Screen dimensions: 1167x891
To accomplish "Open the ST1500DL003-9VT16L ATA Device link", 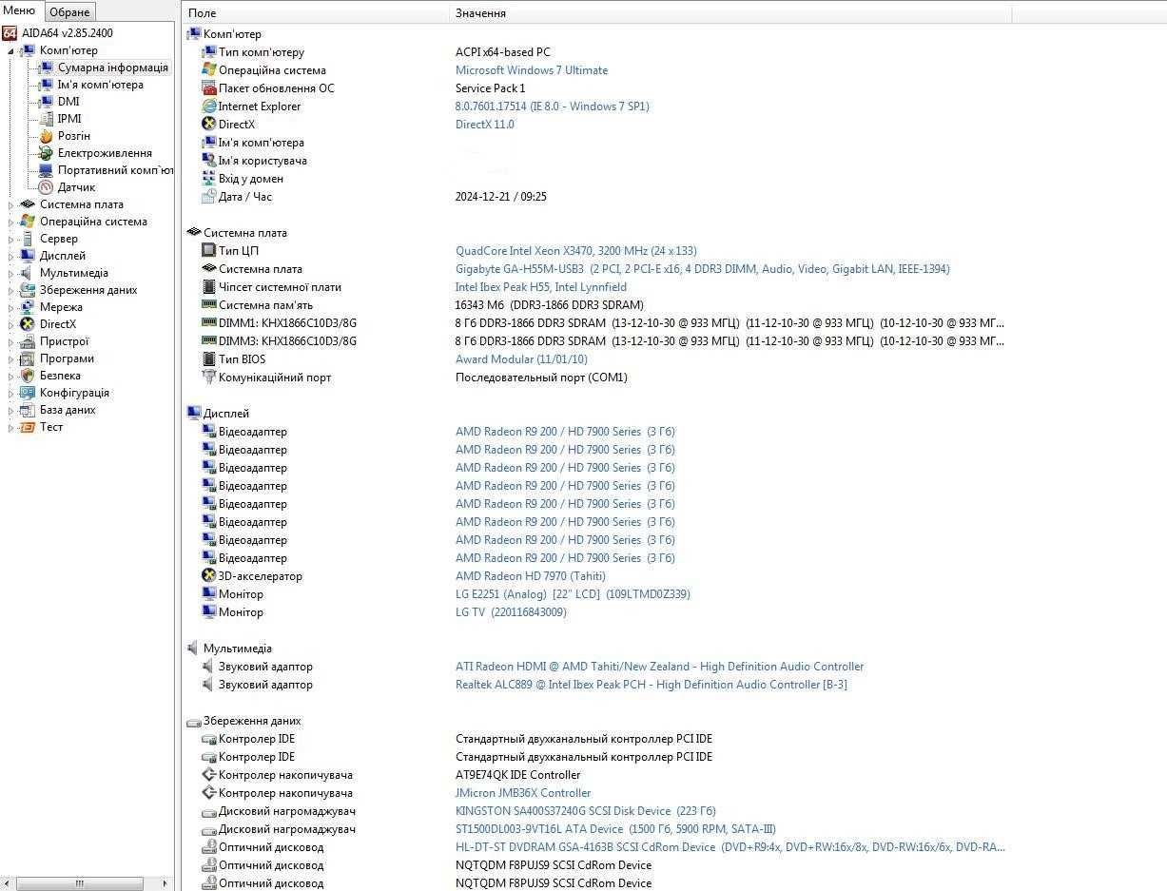I will [615, 829].
